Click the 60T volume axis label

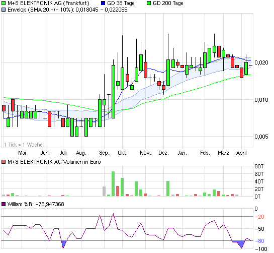[259, 174]
